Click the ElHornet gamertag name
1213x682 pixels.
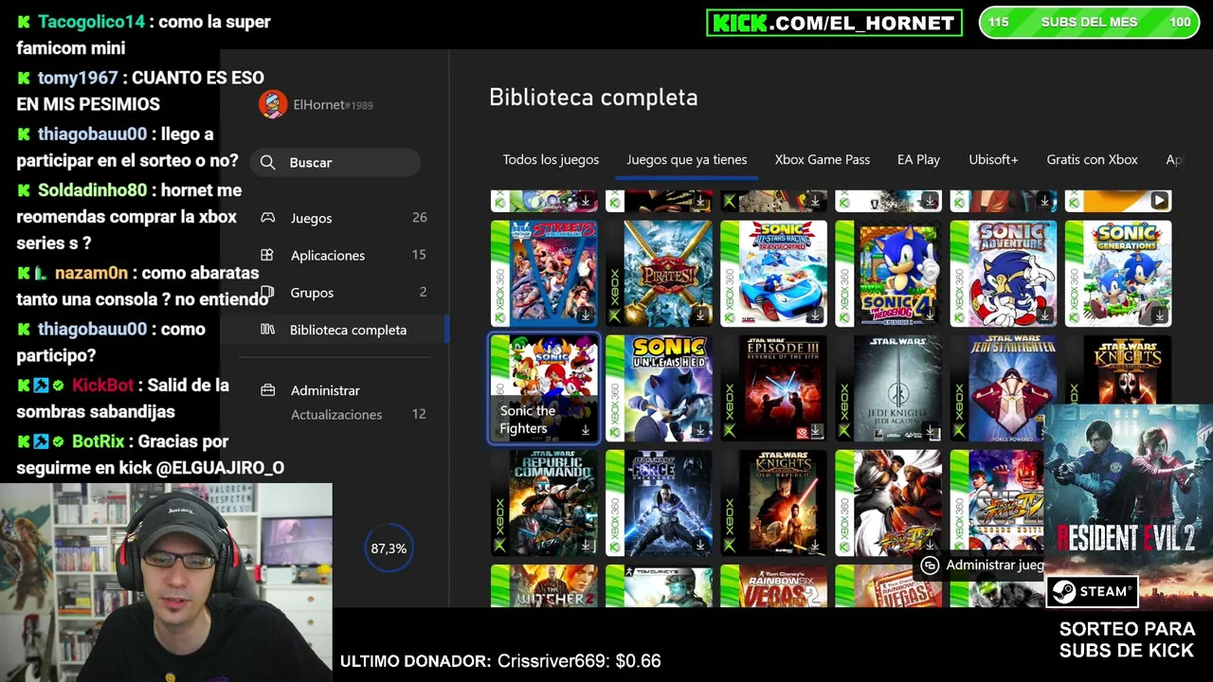click(332, 105)
